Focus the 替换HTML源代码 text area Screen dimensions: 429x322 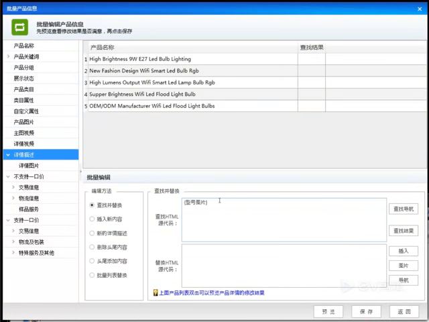pos(284,266)
